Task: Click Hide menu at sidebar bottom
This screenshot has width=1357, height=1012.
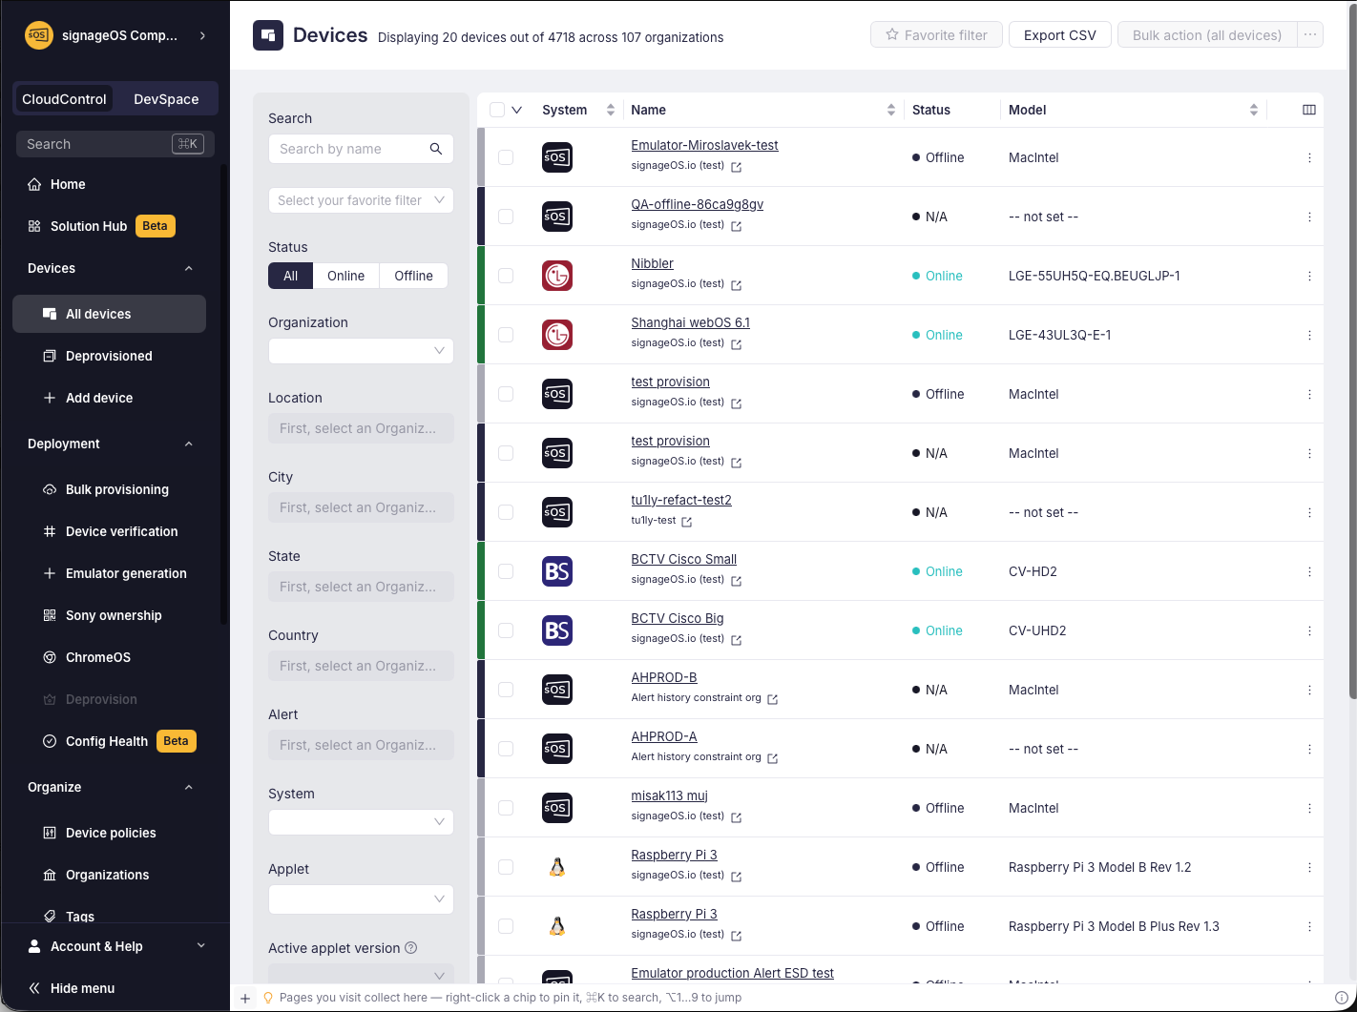Action: tap(82, 988)
